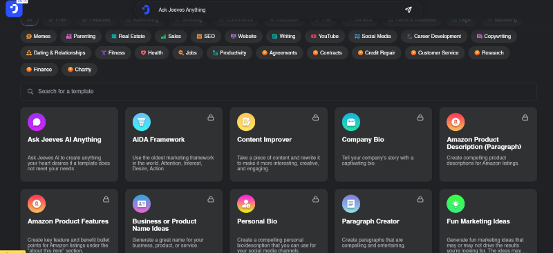Click the lock icon on the Amazon Product Features card
This screenshot has height=253, width=553.
pyautogui.click(x=106, y=199)
